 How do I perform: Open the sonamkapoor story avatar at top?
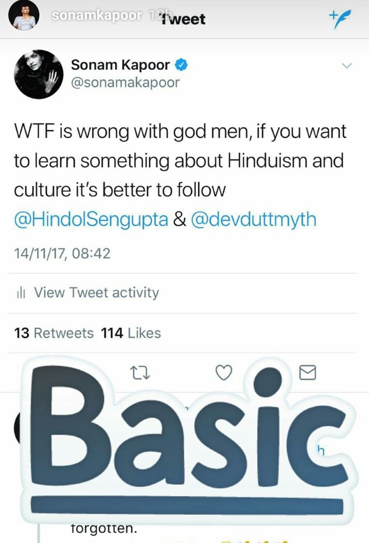[x=23, y=15]
